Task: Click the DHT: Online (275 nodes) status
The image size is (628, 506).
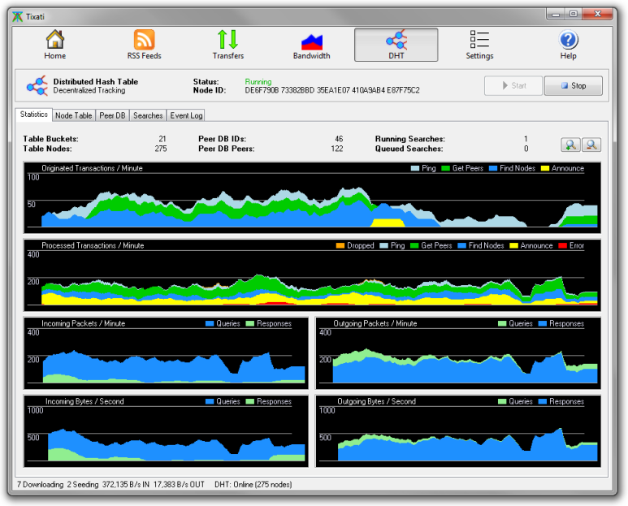Action: (x=253, y=485)
